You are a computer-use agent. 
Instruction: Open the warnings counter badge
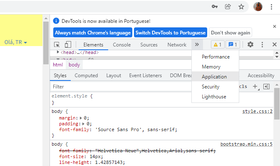pyautogui.click(x=218, y=44)
